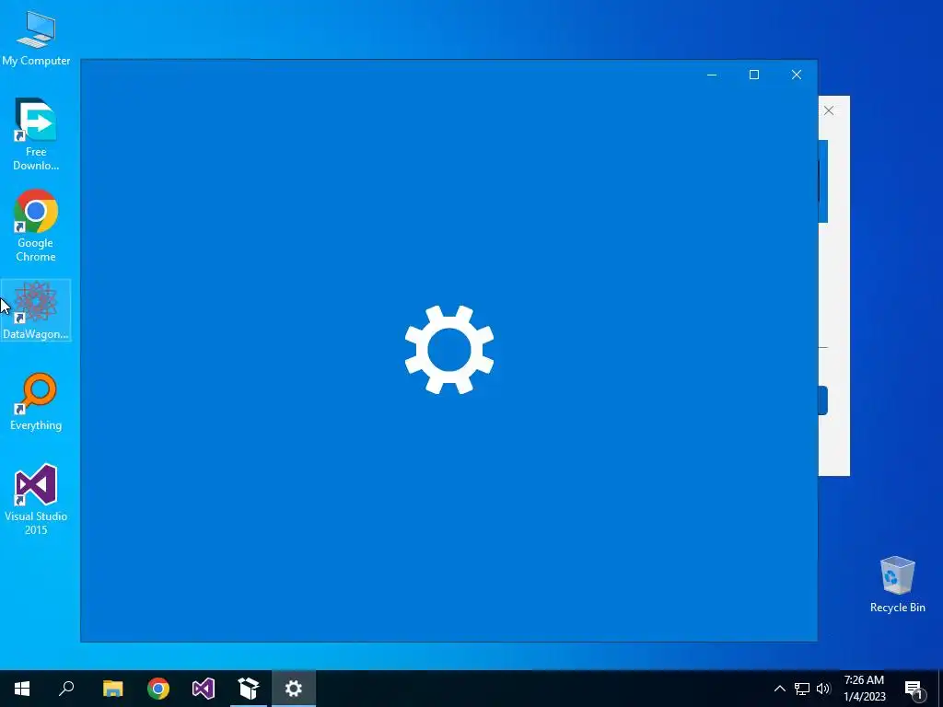This screenshot has height=707, width=943.
Task: Close the loading Settings window
Action: point(797,75)
